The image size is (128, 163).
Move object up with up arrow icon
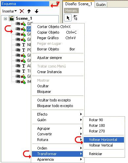(29, 11)
